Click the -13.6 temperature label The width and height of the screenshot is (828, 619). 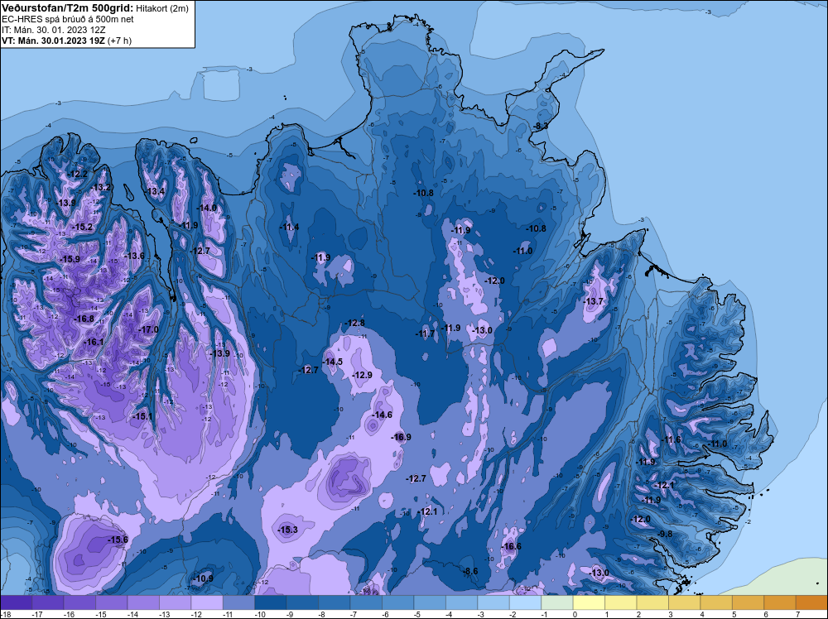point(134,256)
